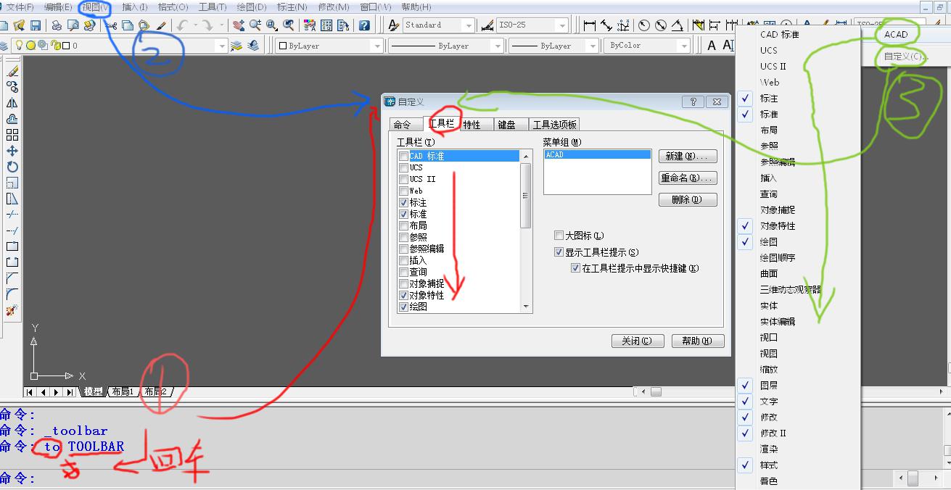Switch to the 键盘 tab

click(x=506, y=125)
